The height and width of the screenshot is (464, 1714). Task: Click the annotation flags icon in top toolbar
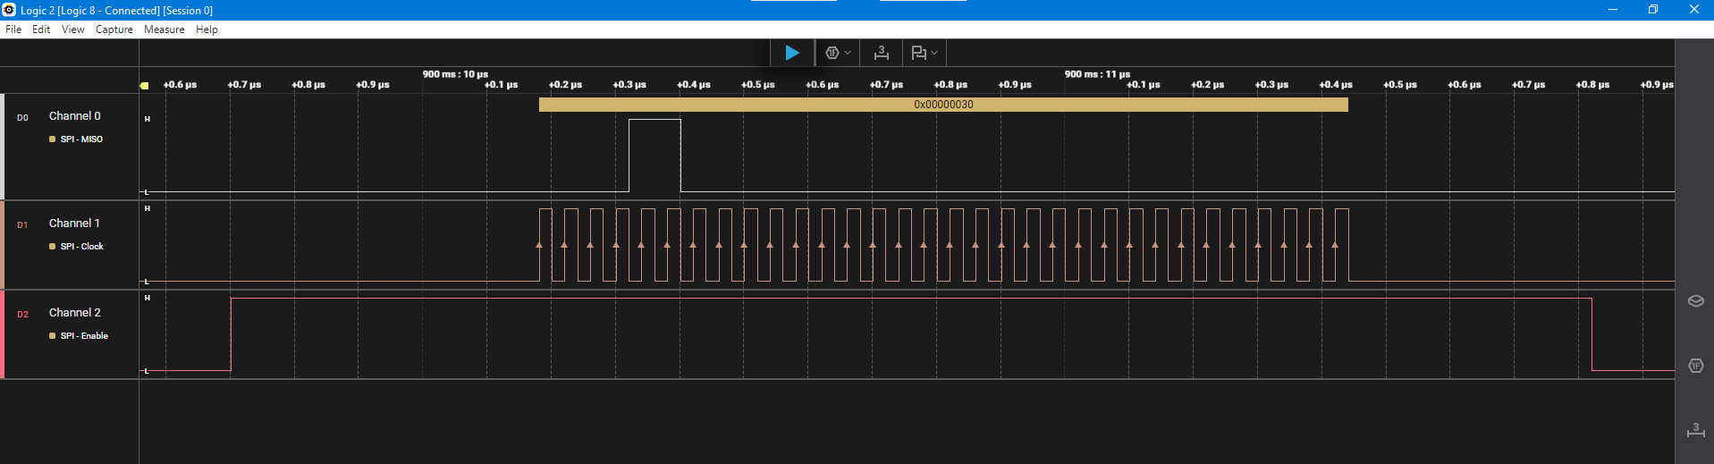[x=918, y=53]
